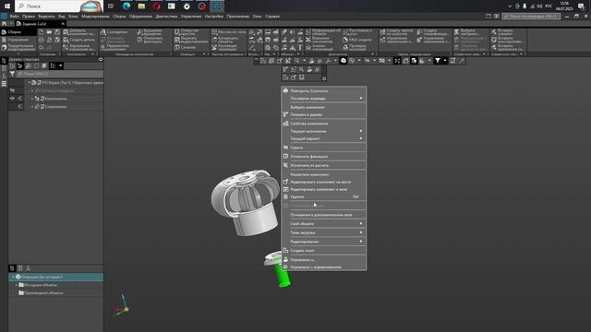Screen dimensions: 591x332
Task: Click the tree search input field
Action: pos(59,74)
